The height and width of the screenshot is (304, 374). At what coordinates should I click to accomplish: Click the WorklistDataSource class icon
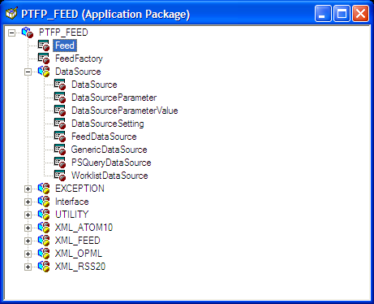pos(60,176)
